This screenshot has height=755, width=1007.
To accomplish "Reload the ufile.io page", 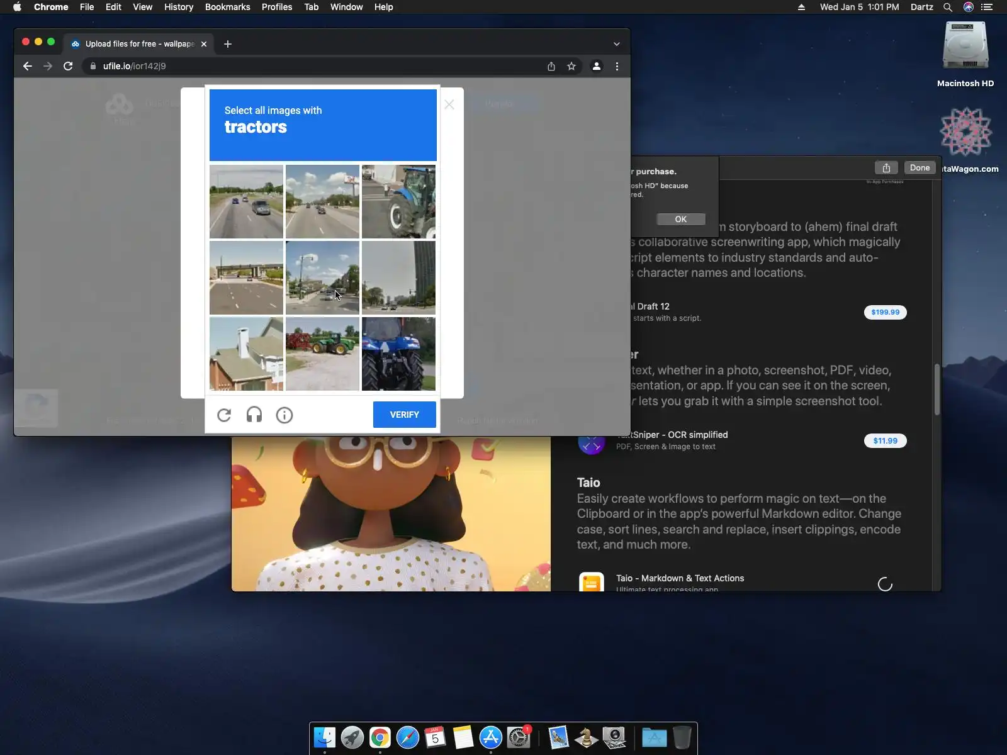I will 68,66.
